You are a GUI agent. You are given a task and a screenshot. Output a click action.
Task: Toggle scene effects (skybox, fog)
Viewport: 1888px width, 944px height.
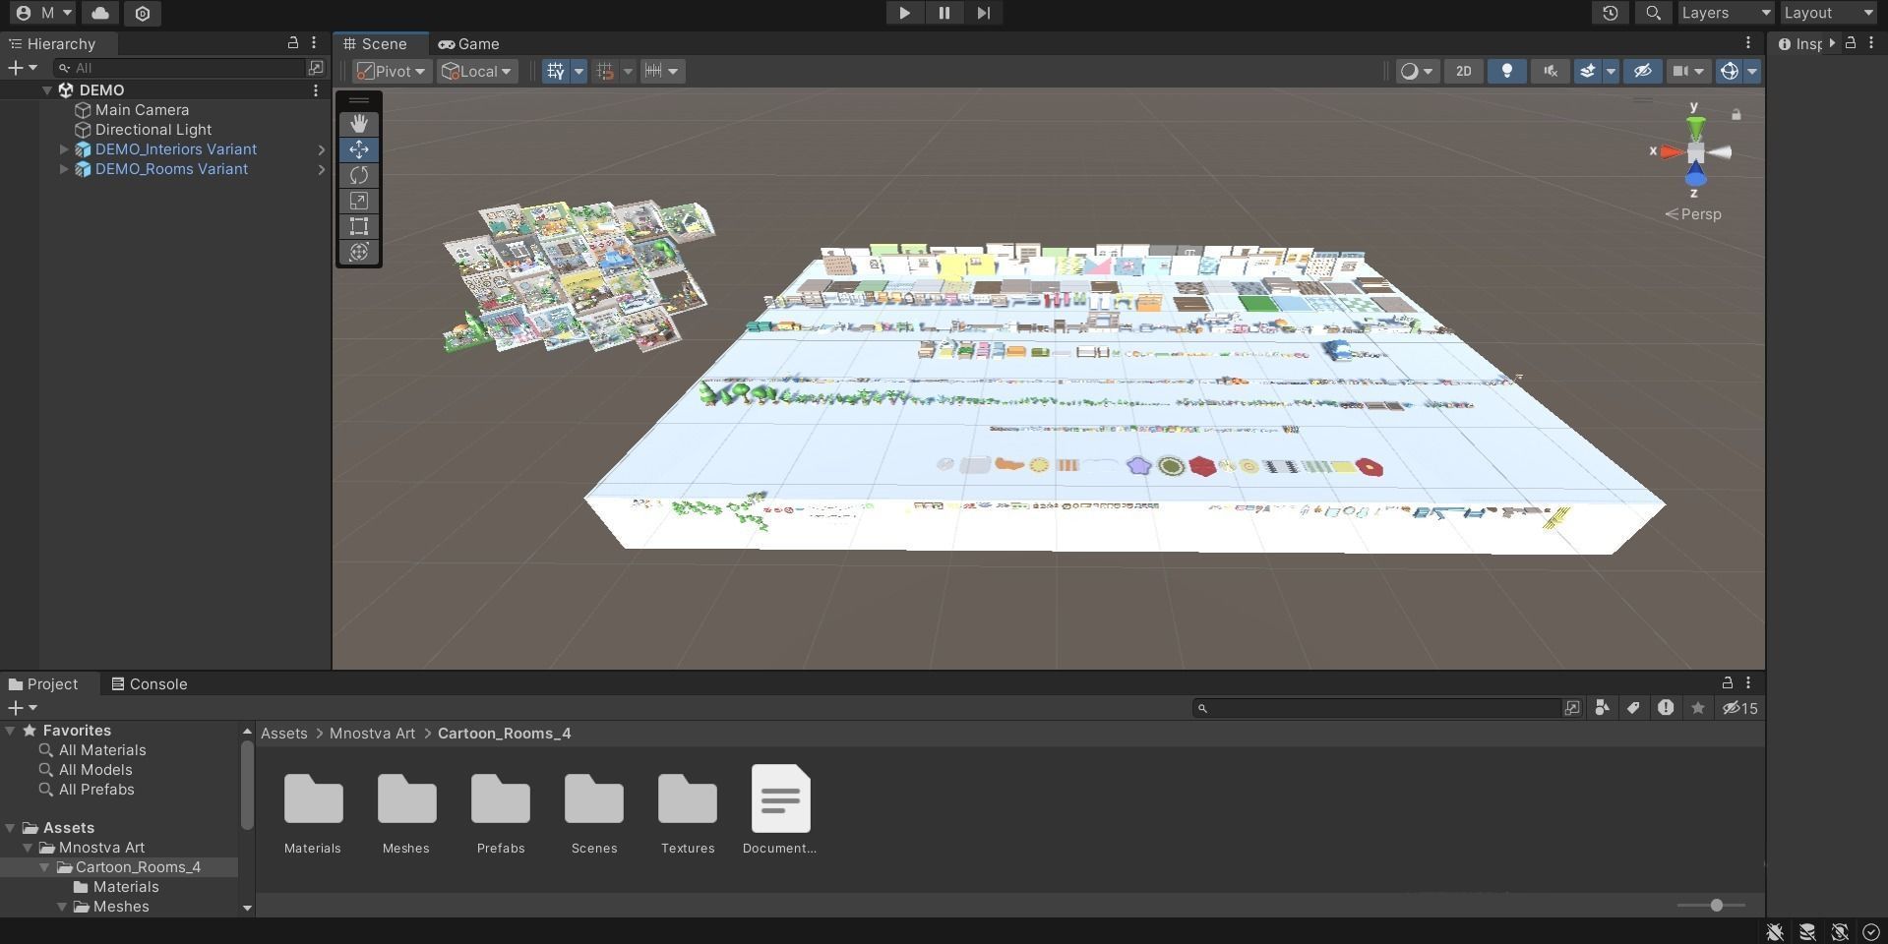pos(1586,71)
